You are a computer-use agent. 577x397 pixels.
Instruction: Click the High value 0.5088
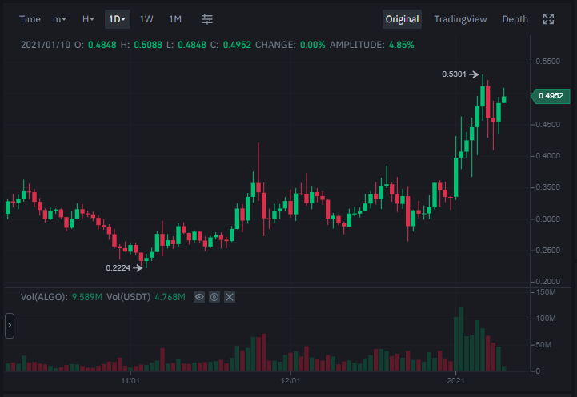pyautogui.click(x=148, y=45)
